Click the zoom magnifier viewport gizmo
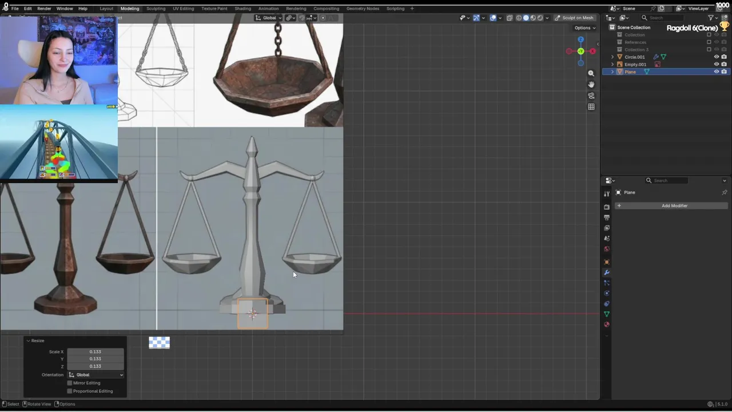Viewport: 732px width, 412px height. tap(591, 73)
